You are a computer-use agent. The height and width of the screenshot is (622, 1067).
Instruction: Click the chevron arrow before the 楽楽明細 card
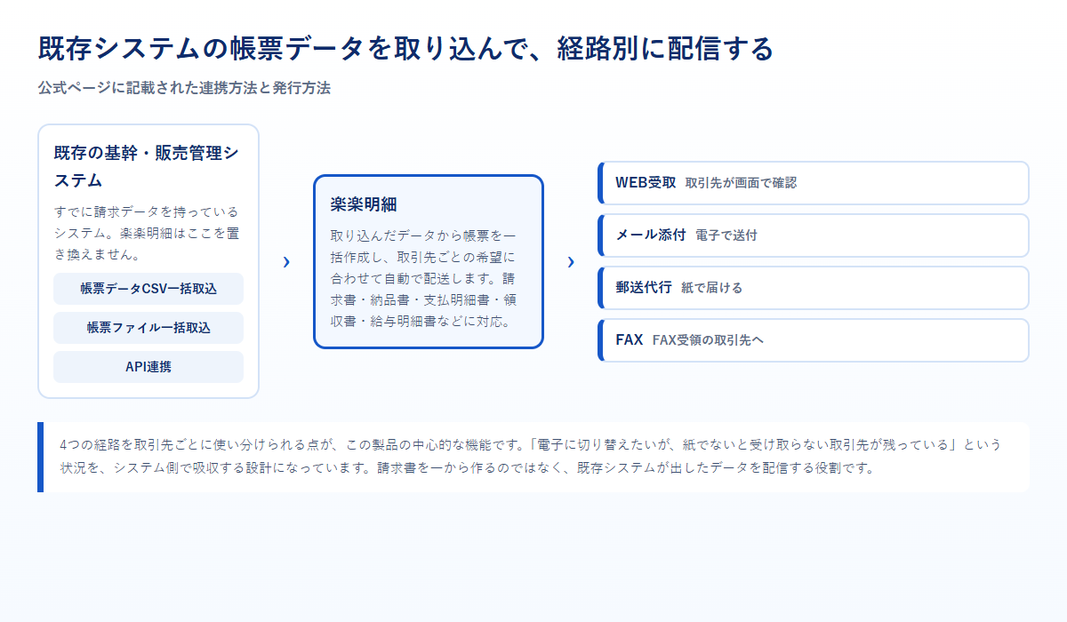pyautogui.click(x=285, y=262)
